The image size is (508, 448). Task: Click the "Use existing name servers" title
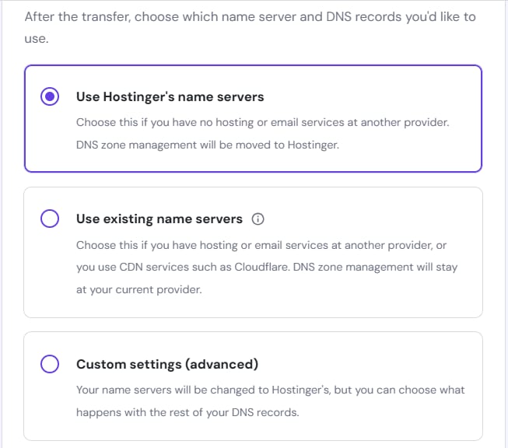pyautogui.click(x=159, y=219)
